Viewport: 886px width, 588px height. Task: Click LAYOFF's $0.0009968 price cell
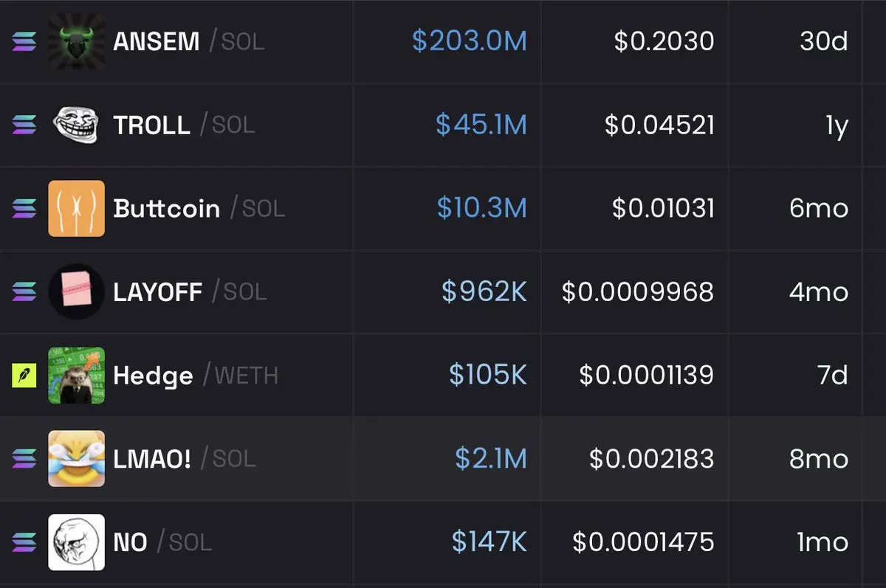[x=638, y=292]
